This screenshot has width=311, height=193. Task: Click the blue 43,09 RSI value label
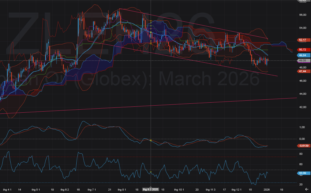pyautogui.click(x=302, y=173)
